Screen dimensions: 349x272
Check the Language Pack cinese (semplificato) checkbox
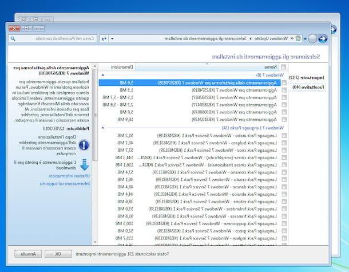tap(284, 157)
